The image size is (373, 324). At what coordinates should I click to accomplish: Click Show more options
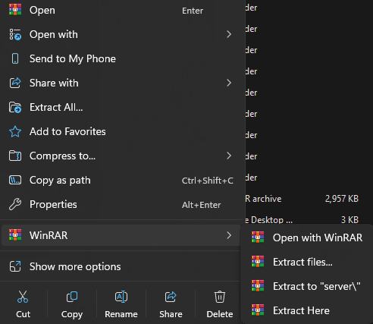click(121, 266)
